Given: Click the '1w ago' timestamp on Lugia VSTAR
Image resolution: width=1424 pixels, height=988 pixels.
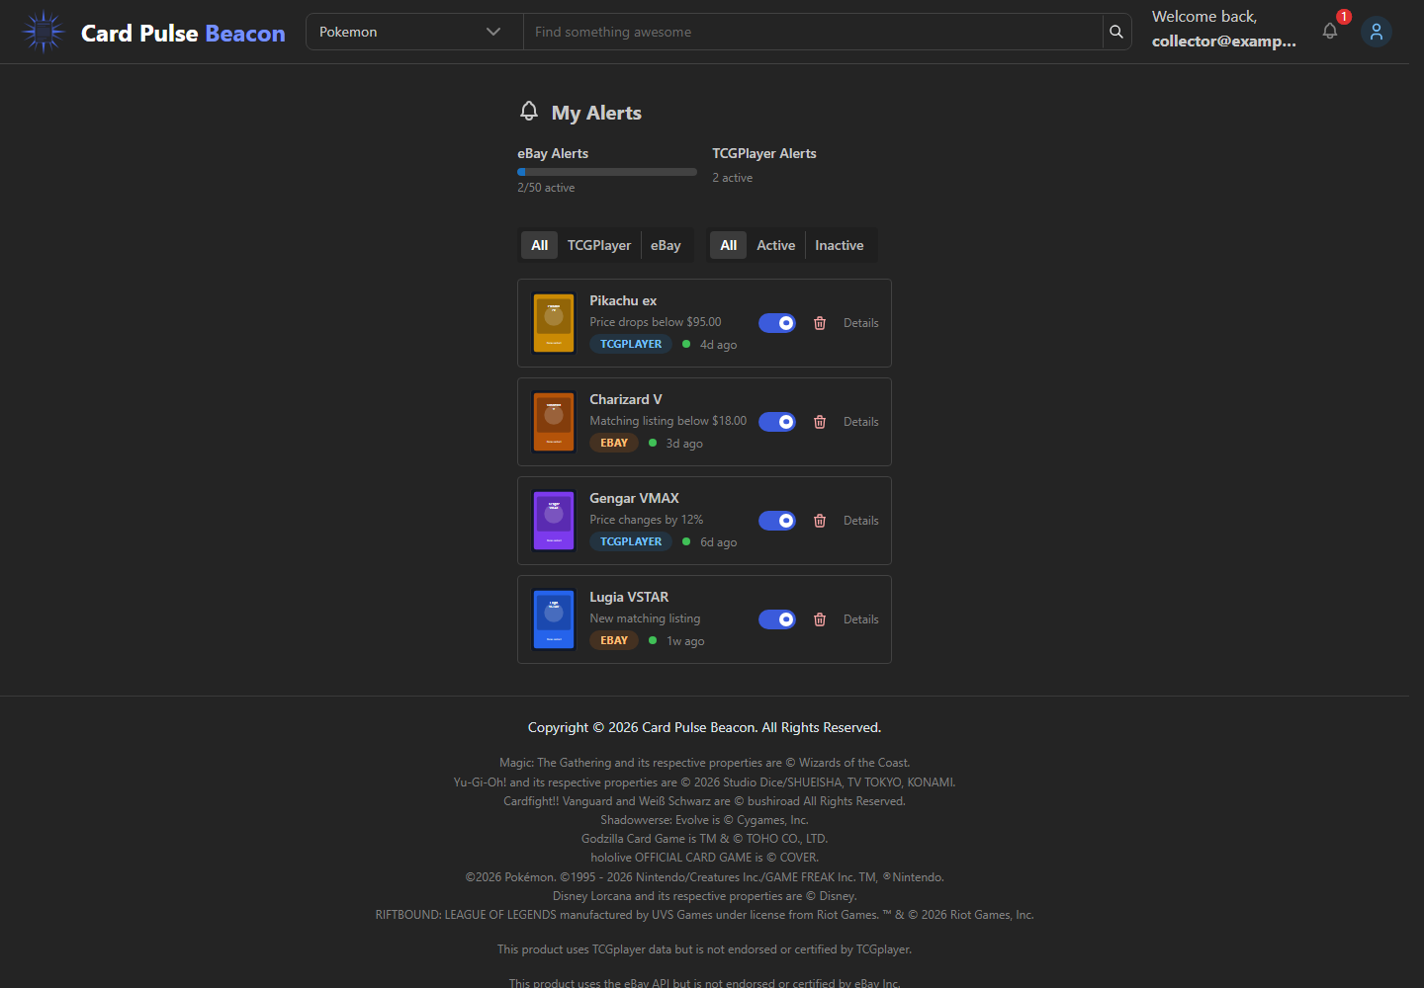Looking at the screenshot, I should pyautogui.click(x=685, y=641).
